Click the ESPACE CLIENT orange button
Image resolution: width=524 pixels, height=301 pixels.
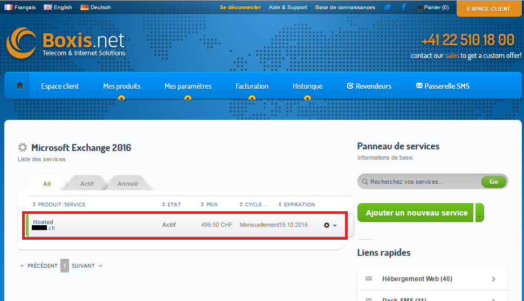tap(488, 9)
